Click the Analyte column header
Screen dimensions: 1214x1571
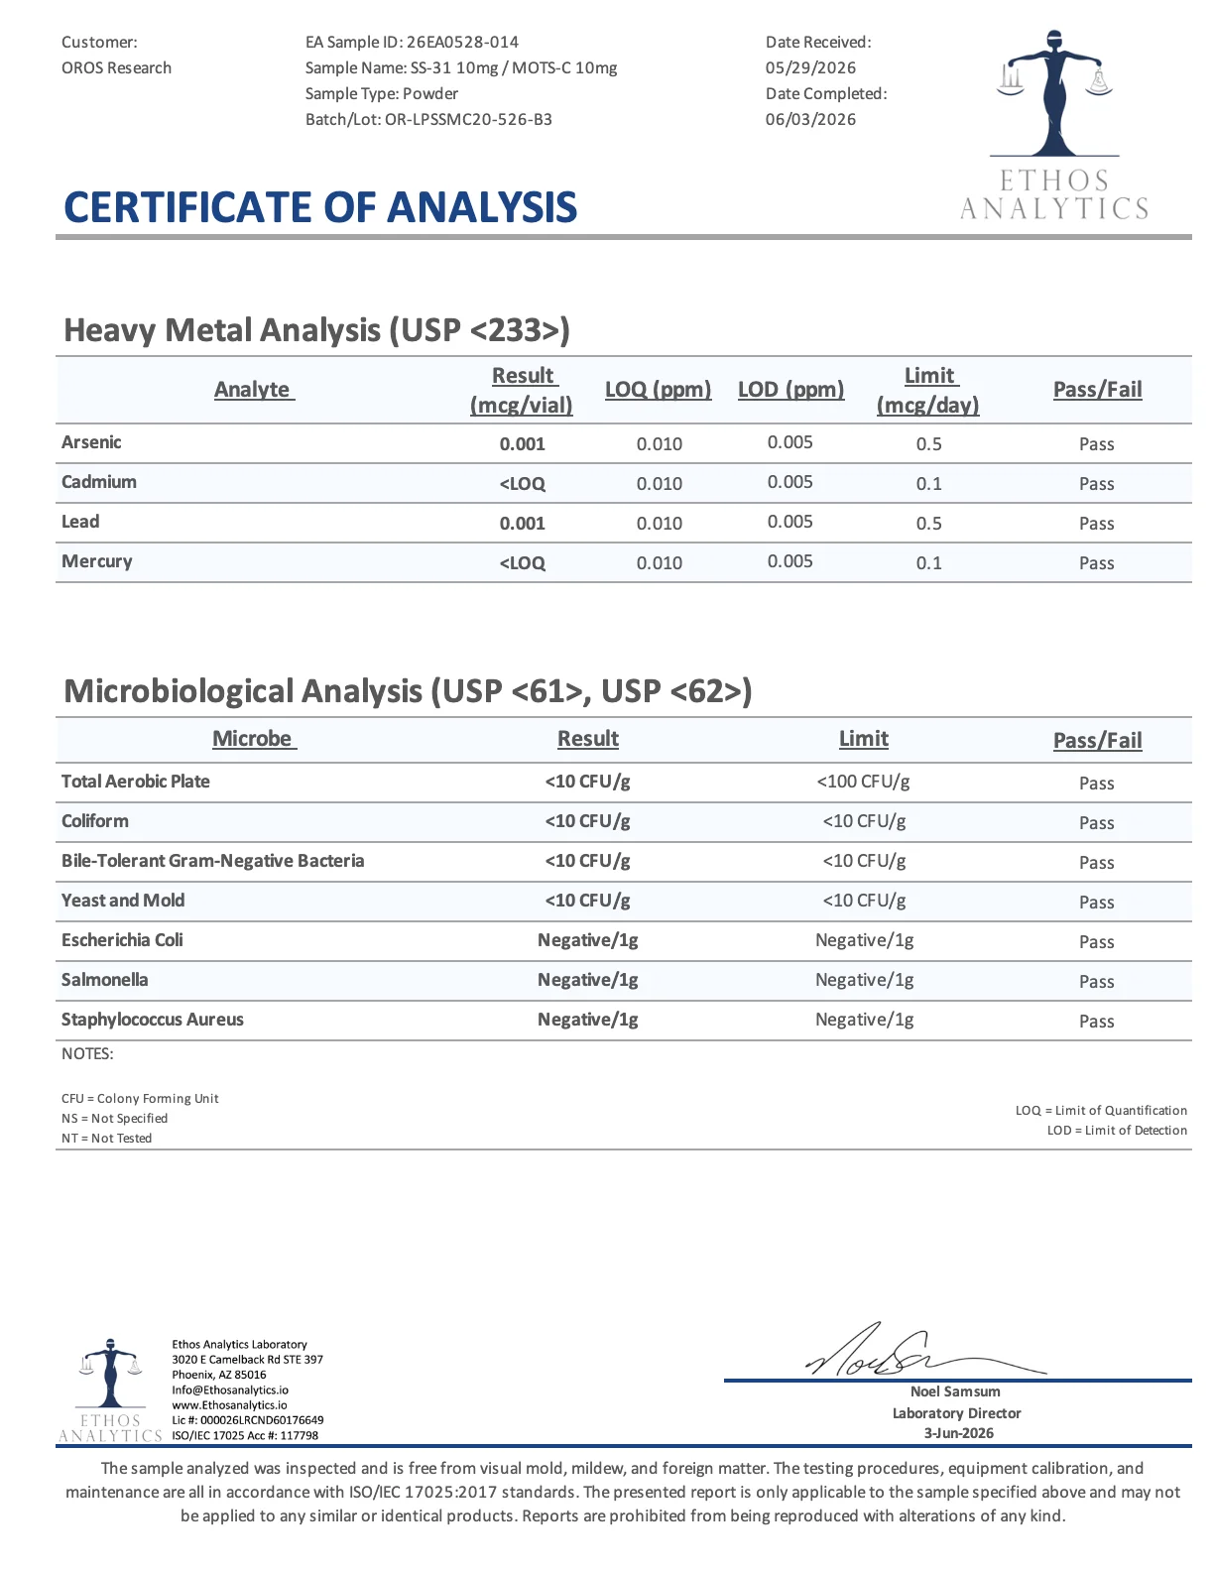point(254,389)
